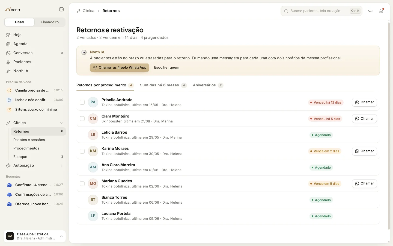
Task: Open Conversas WhatsApp icon in sidebar
Action: click(8, 53)
